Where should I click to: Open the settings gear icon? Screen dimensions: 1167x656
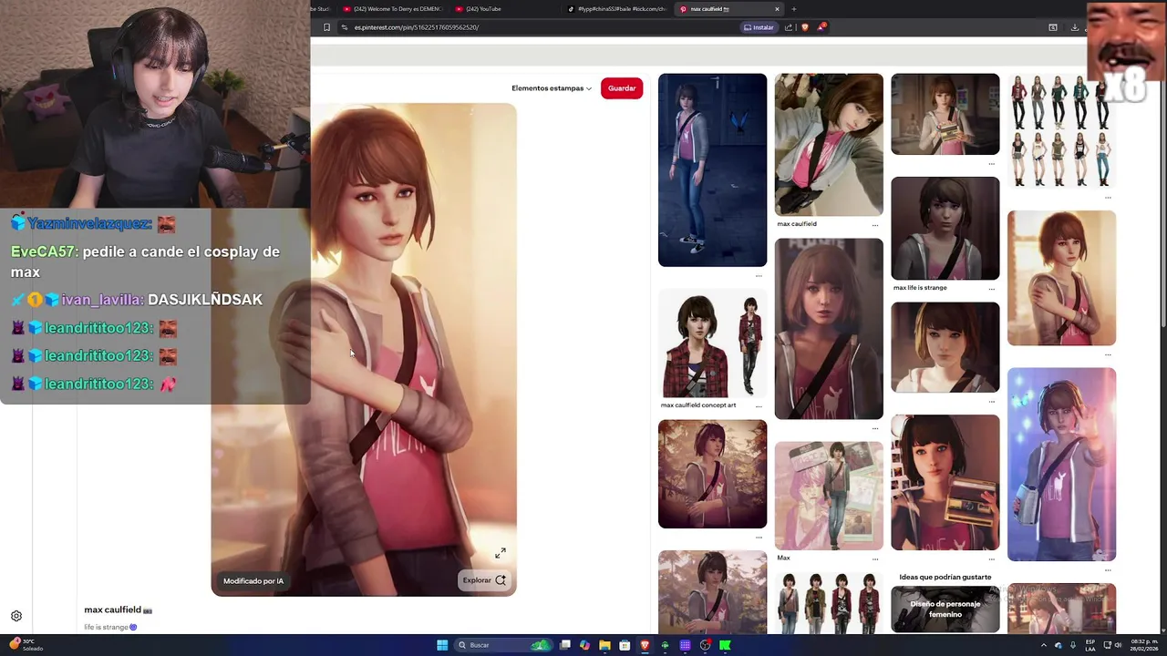coord(16,616)
